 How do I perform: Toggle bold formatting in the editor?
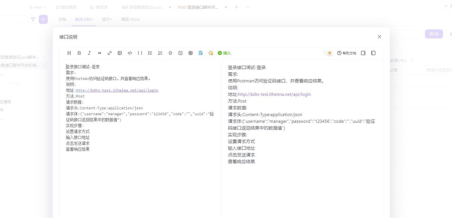79,53
